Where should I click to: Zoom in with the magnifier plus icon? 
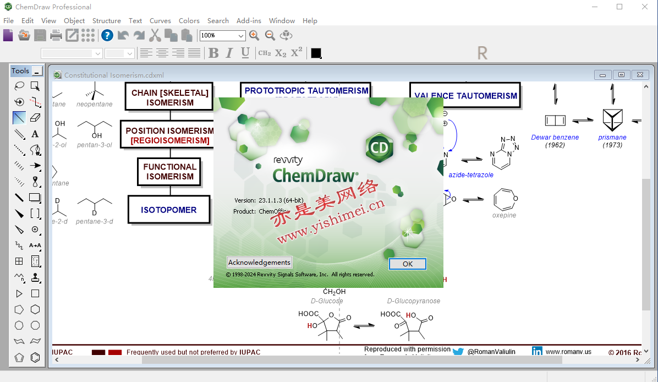click(x=254, y=35)
